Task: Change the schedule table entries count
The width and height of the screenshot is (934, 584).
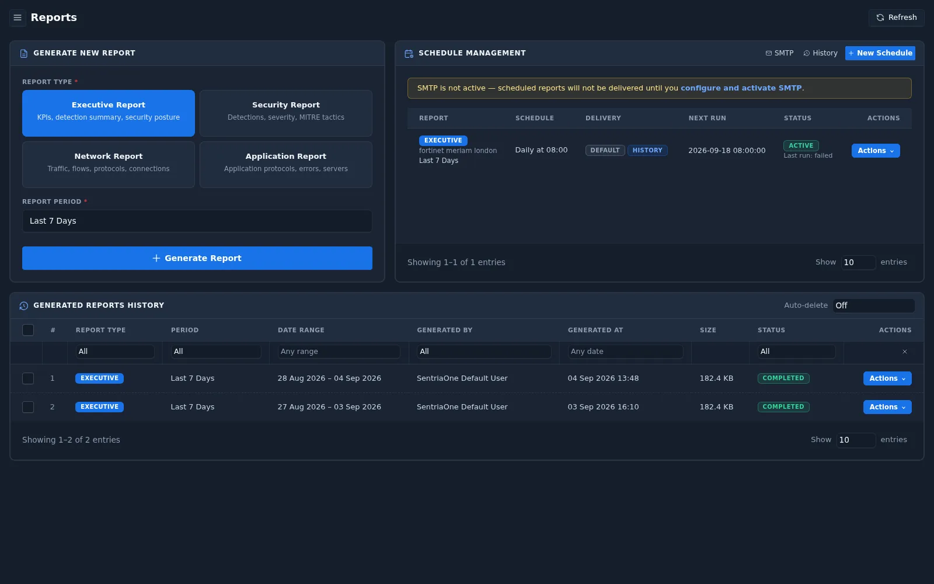Action: [858, 262]
